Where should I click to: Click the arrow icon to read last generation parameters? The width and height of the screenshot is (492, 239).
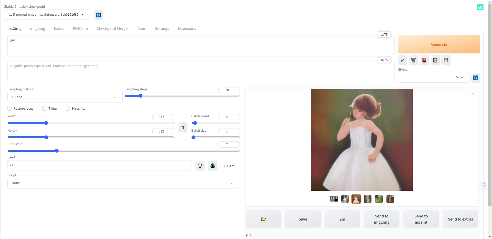tap(402, 60)
